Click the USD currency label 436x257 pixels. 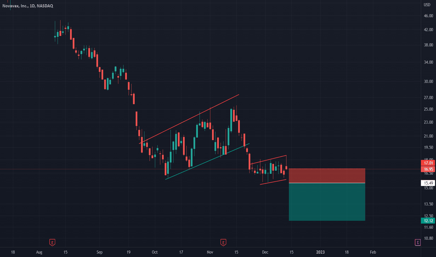tap(427, 5)
